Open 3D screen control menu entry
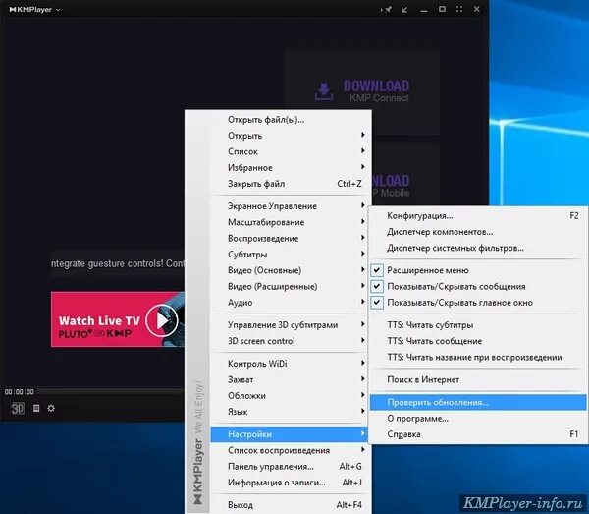 (291, 341)
